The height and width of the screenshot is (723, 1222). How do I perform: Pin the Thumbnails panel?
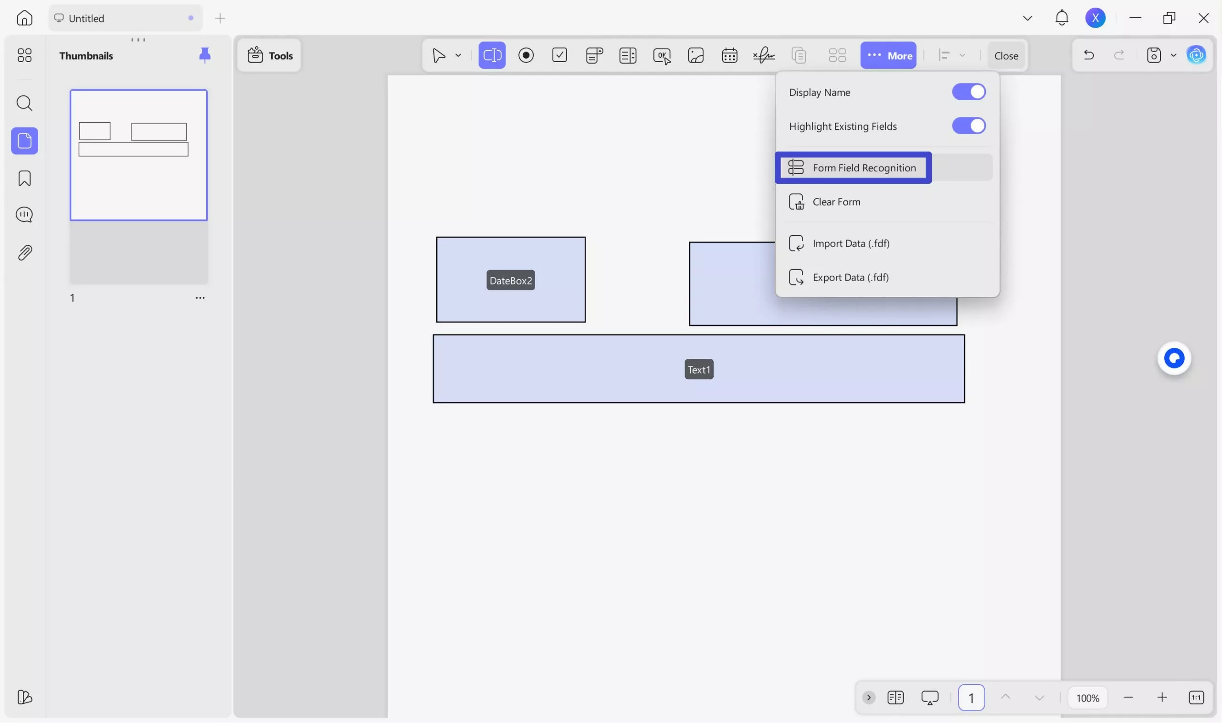[x=205, y=55]
